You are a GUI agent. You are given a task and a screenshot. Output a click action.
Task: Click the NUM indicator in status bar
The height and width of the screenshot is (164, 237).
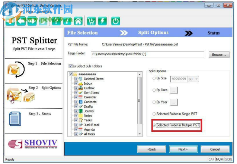point(220,159)
